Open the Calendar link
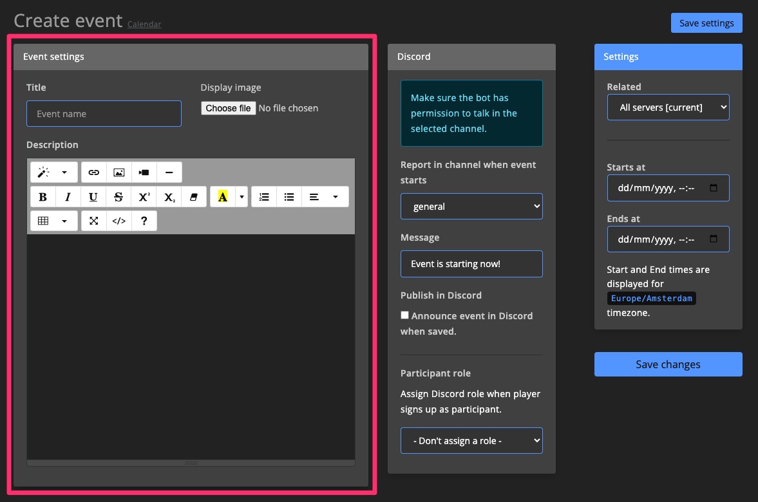 (144, 24)
